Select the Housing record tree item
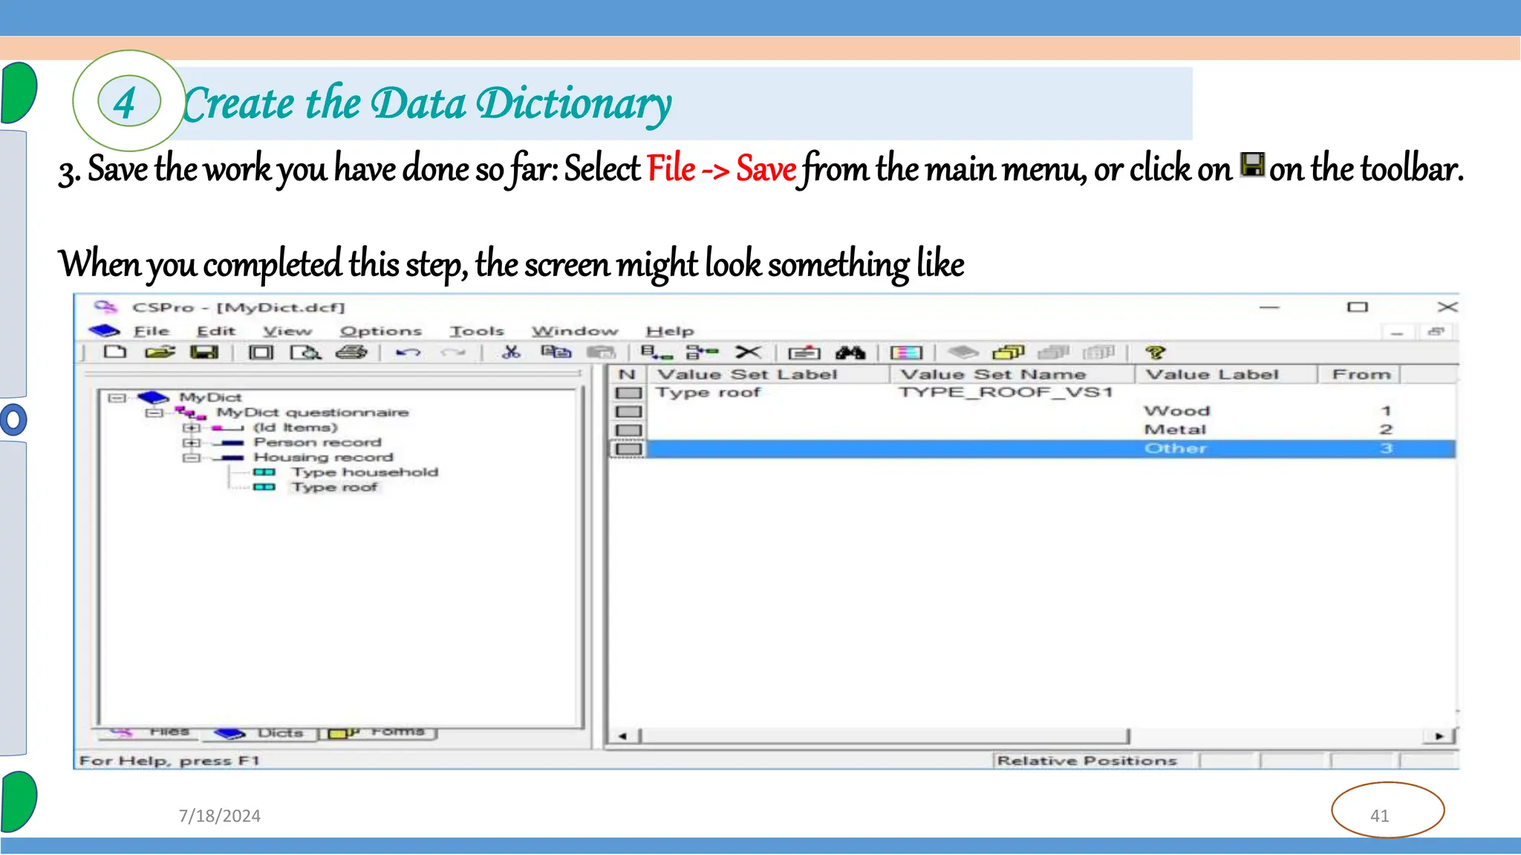Screen dimensions: 1521x855 [x=324, y=457]
